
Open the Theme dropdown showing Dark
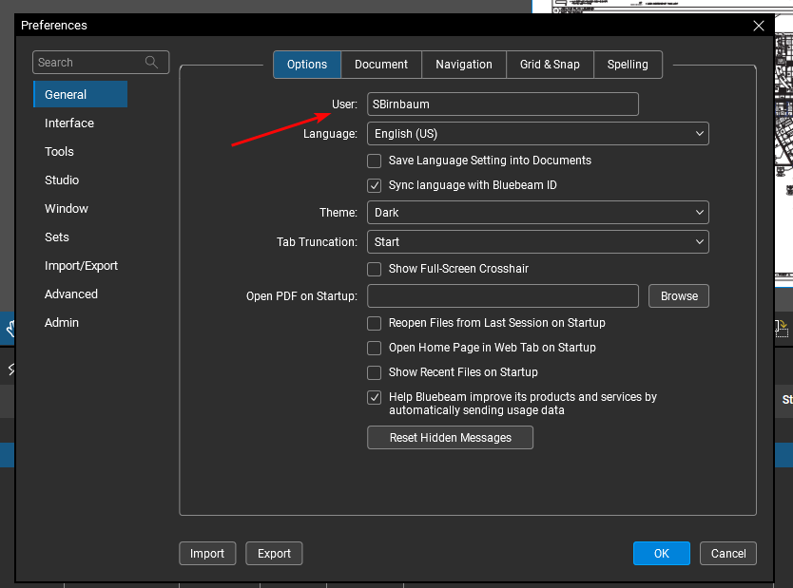coord(538,213)
